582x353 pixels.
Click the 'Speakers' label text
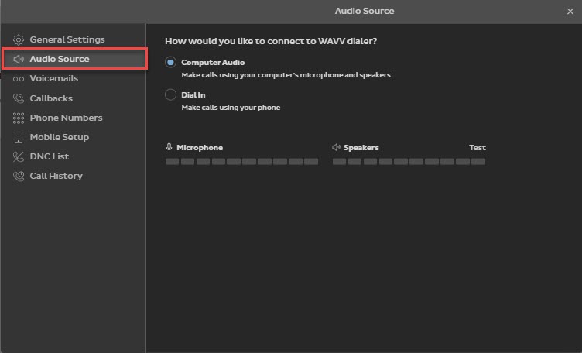(x=361, y=147)
